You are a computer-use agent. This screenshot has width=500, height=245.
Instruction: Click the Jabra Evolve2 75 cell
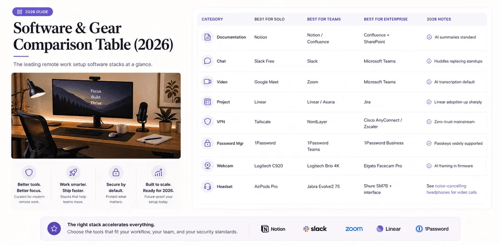[323, 186]
